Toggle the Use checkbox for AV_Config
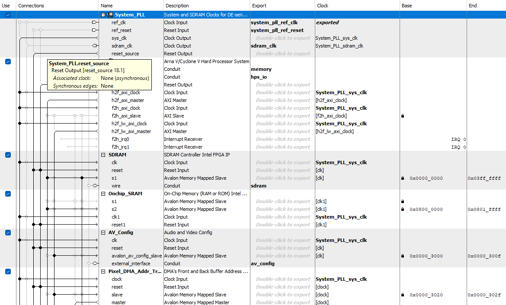The width and height of the screenshot is (506, 305). coord(8,232)
